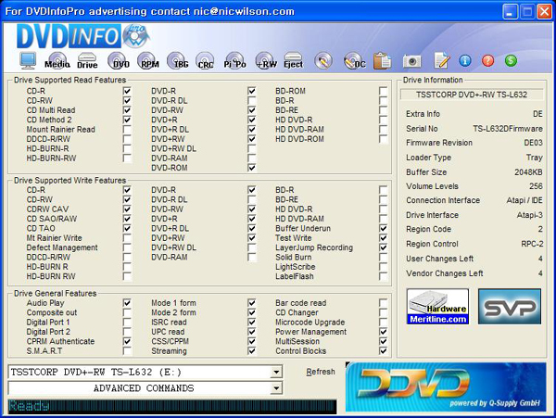Image resolution: width=556 pixels, height=418 pixels.
Task: Click the DVDInfoPro logo
Action: click(x=83, y=36)
